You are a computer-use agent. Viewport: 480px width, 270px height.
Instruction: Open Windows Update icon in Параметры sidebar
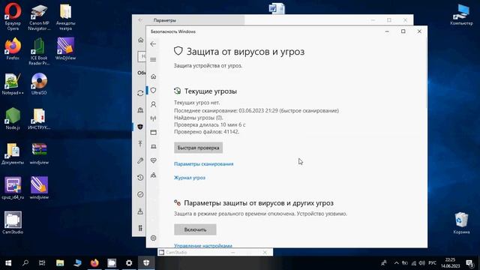[x=140, y=93]
